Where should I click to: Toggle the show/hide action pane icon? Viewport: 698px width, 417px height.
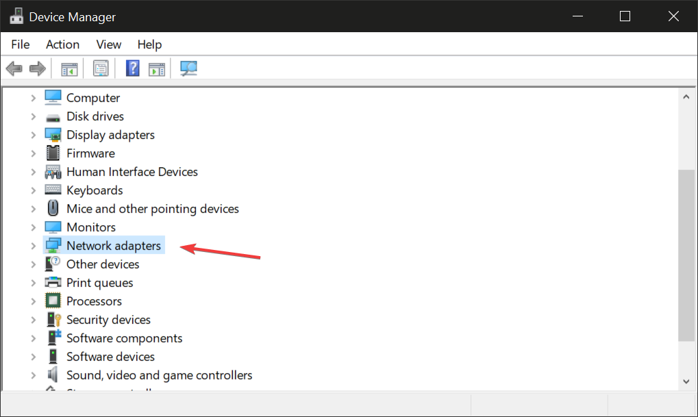click(157, 68)
